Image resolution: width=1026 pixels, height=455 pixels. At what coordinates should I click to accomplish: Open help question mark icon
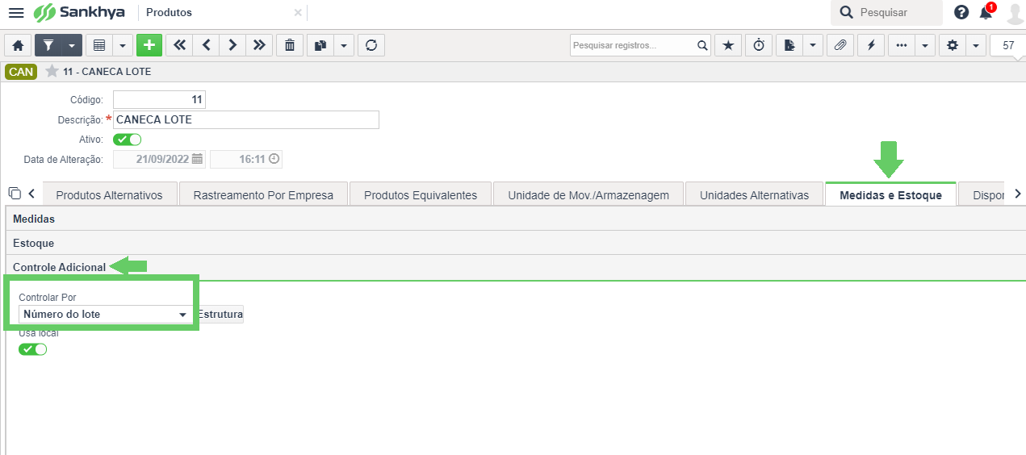tap(961, 12)
